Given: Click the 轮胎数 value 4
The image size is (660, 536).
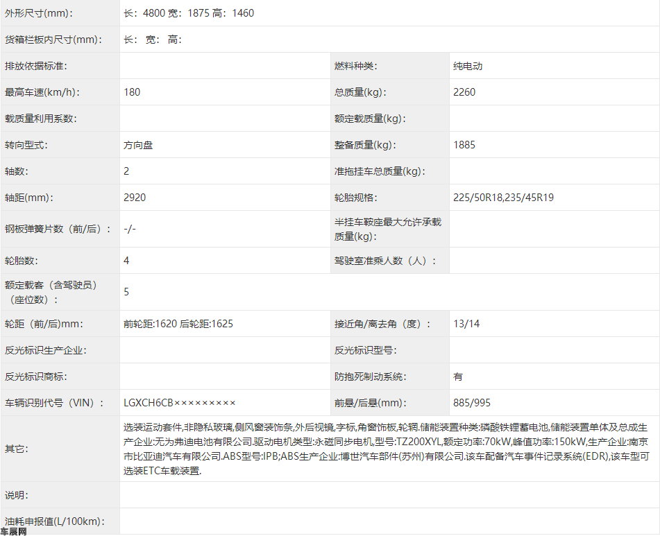Looking at the screenshot, I should pyautogui.click(x=126, y=261).
